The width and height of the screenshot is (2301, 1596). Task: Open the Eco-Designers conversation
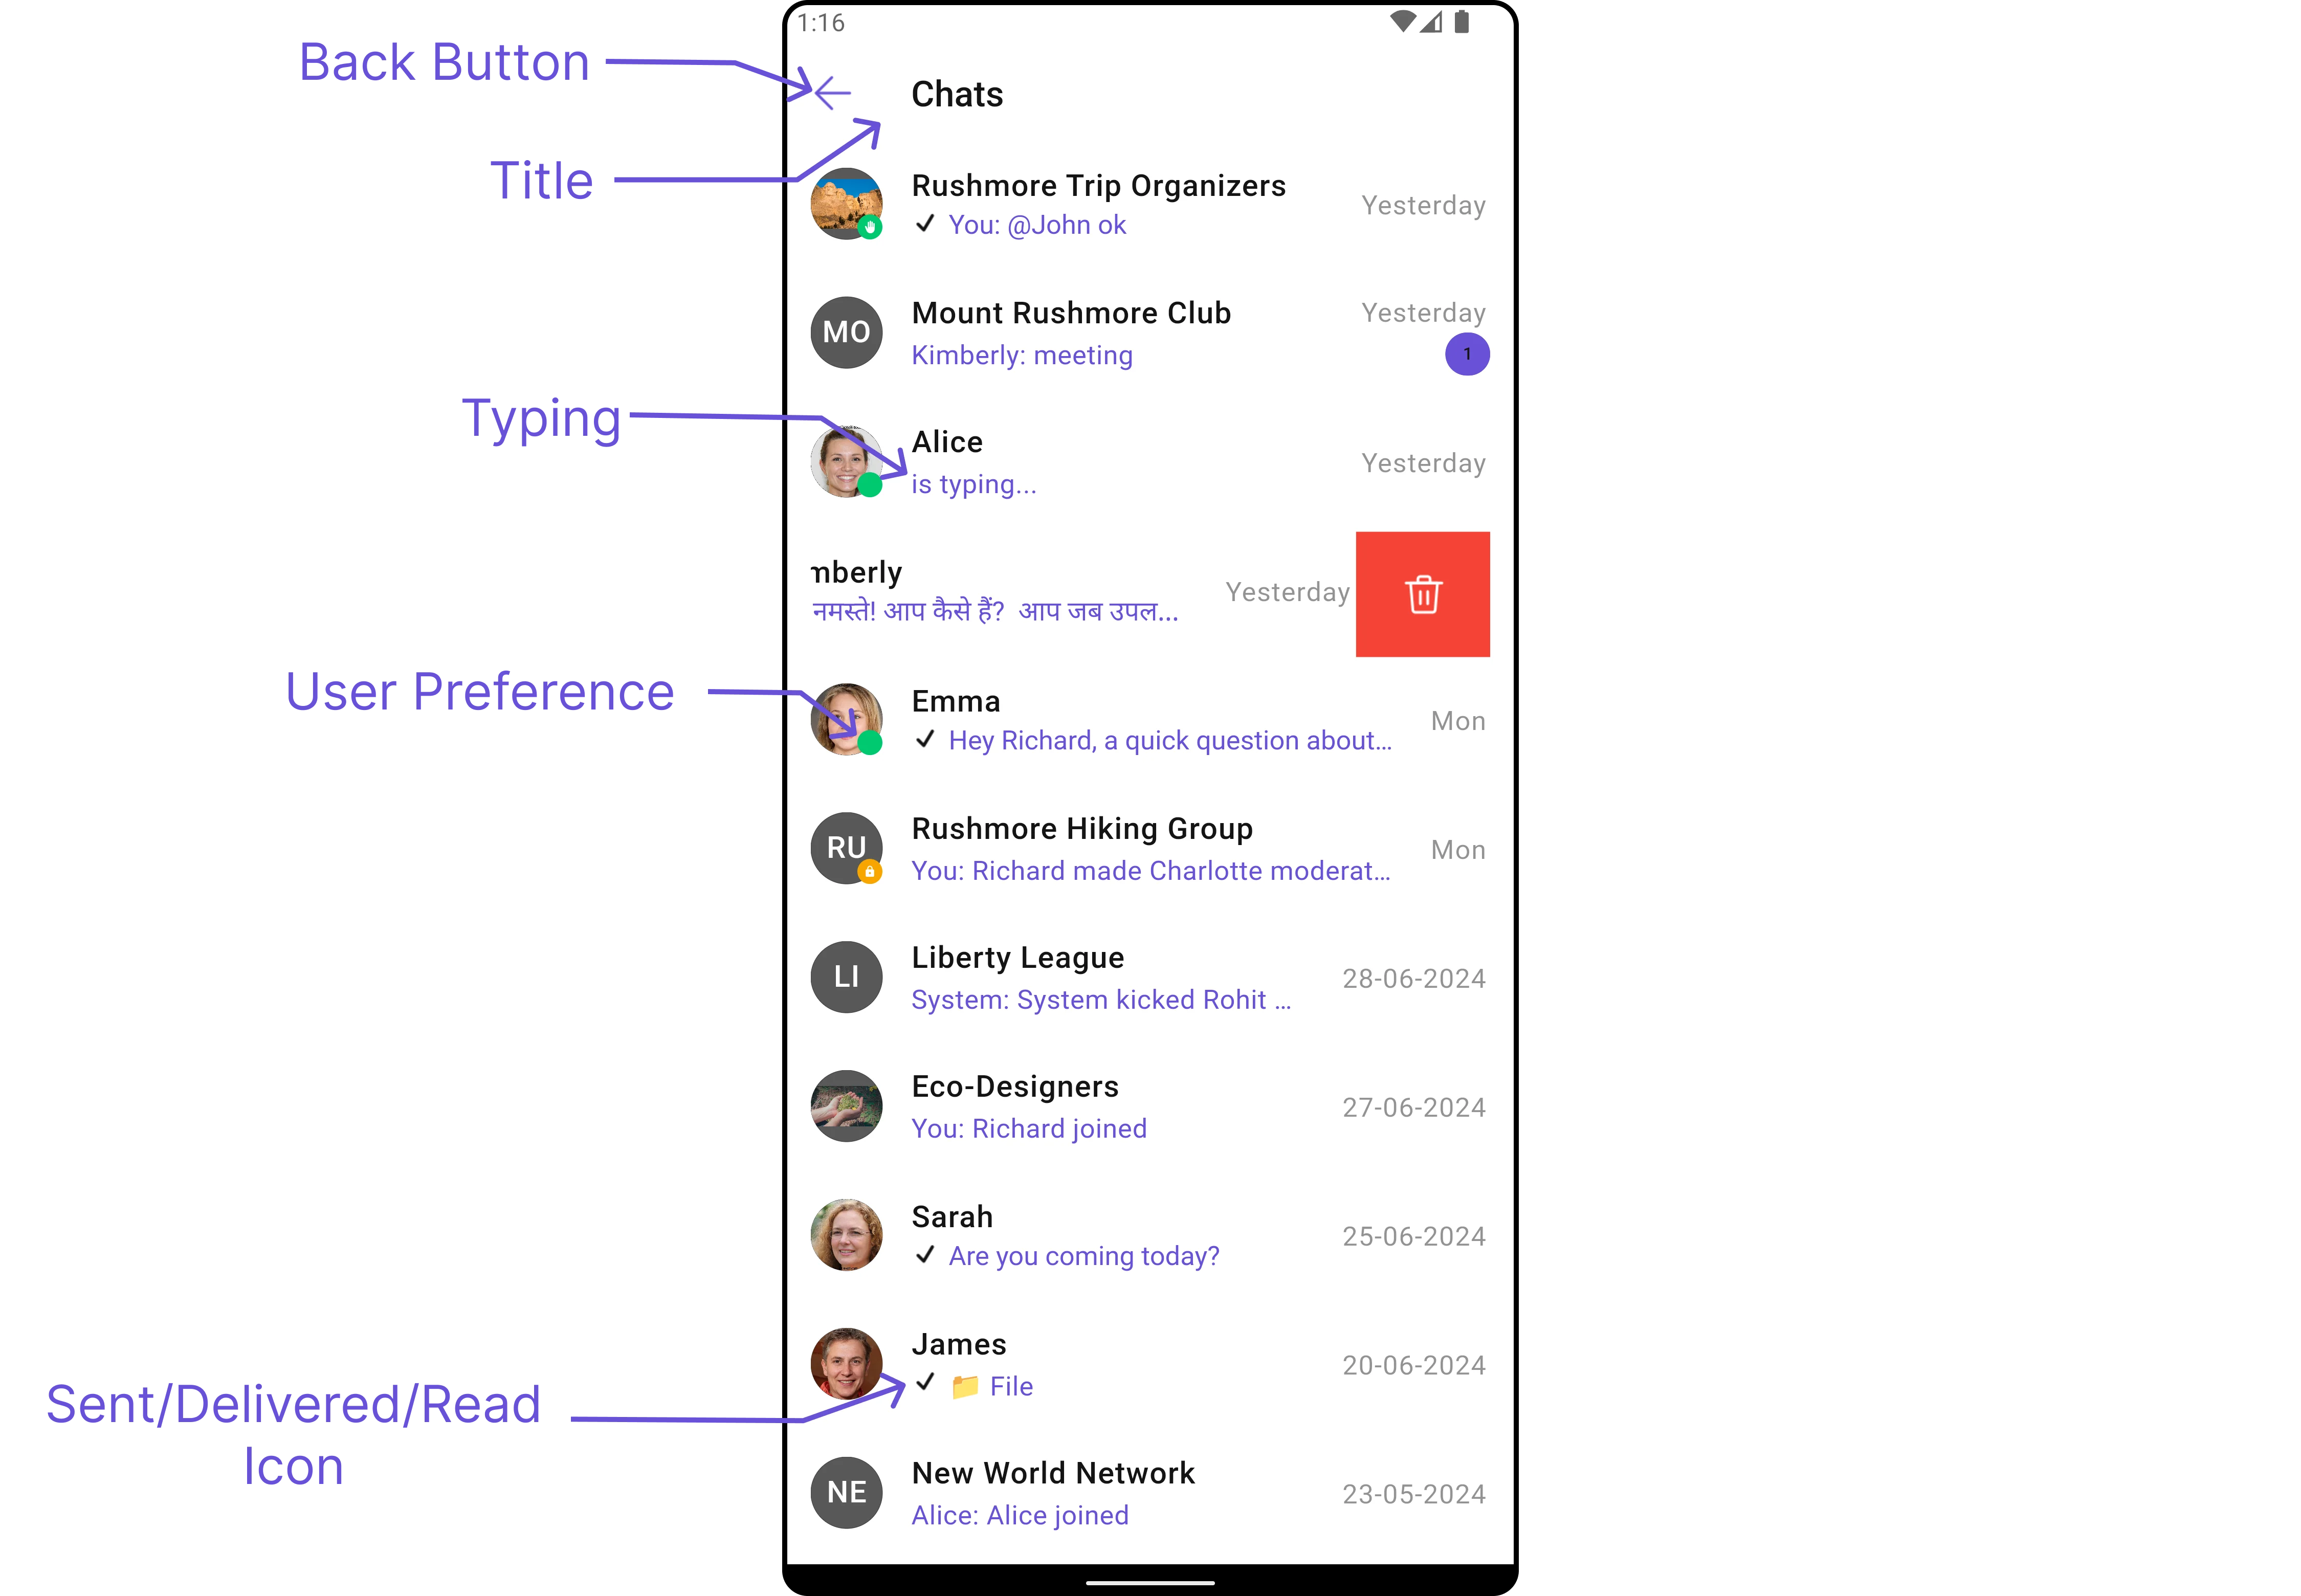pos(1150,1107)
